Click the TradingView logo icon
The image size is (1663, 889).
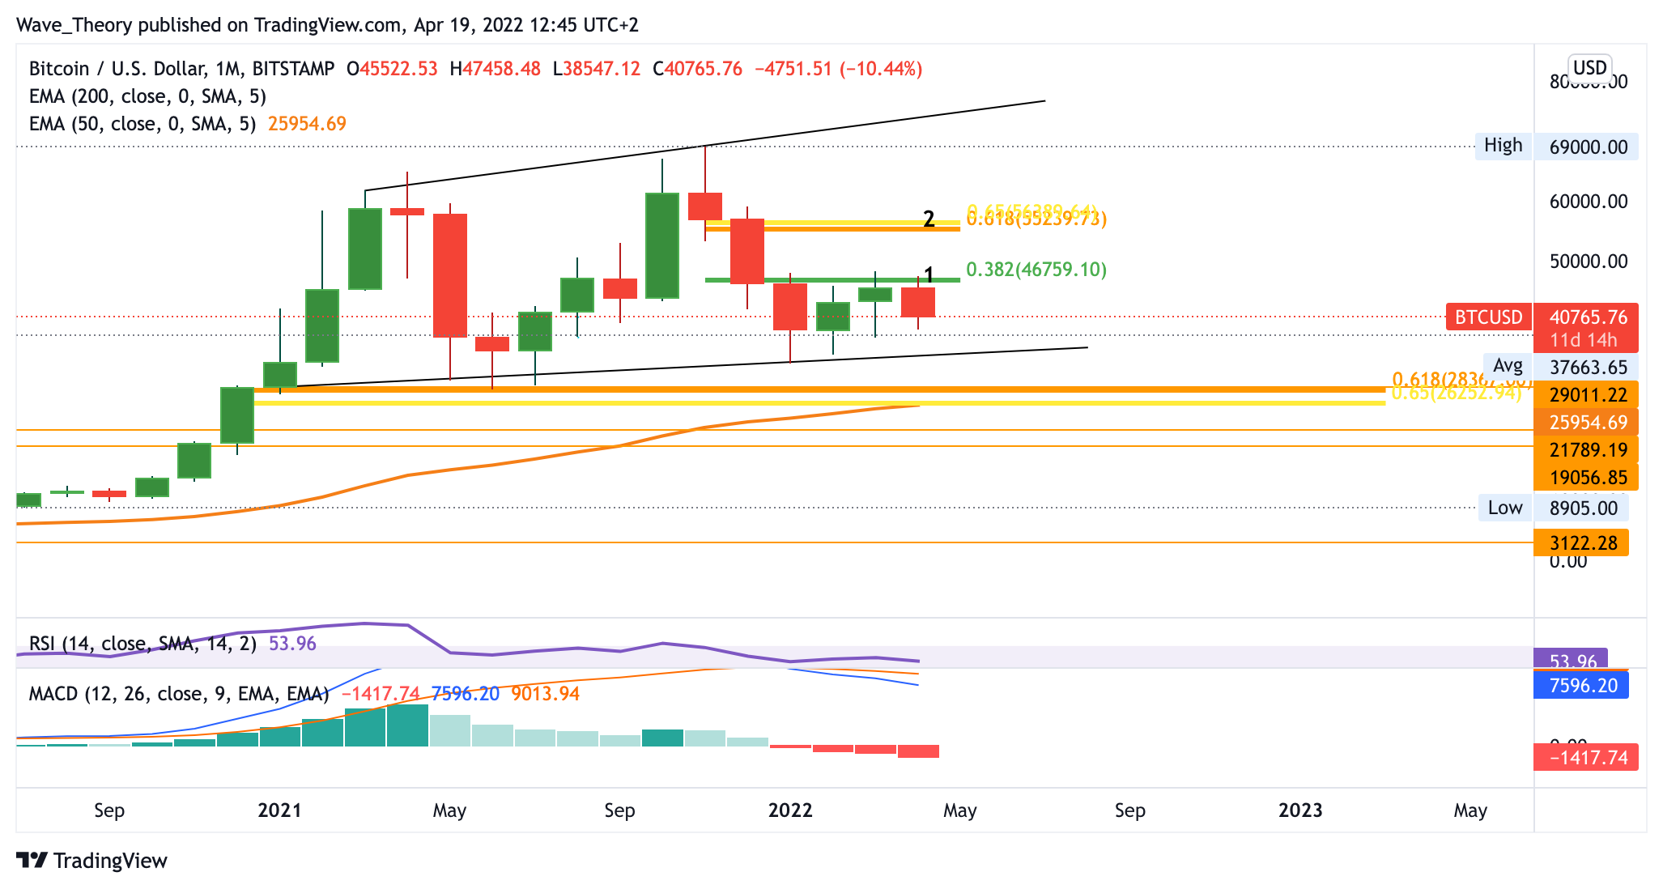point(32,860)
